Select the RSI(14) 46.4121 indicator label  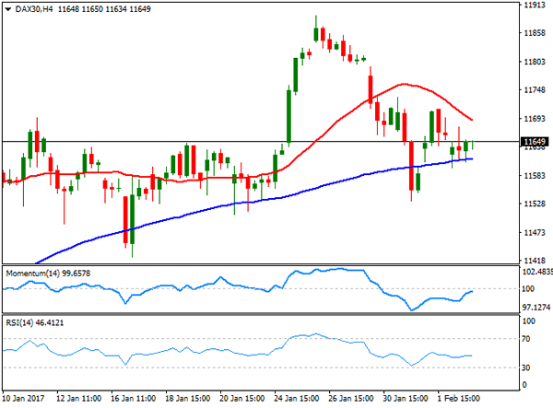click(x=35, y=322)
